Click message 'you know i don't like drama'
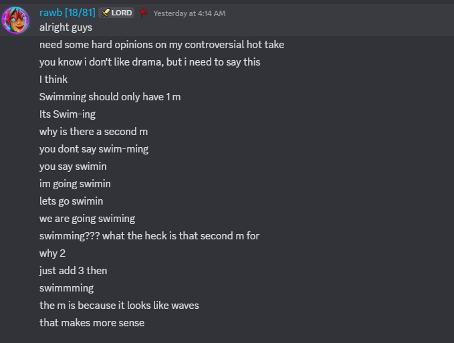 click(150, 62)
